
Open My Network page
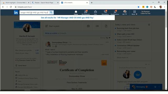click(x=86, y=13)
